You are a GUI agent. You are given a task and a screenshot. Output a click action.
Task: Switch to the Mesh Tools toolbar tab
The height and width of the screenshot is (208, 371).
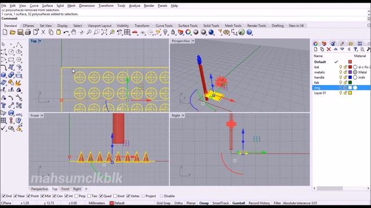233,25
